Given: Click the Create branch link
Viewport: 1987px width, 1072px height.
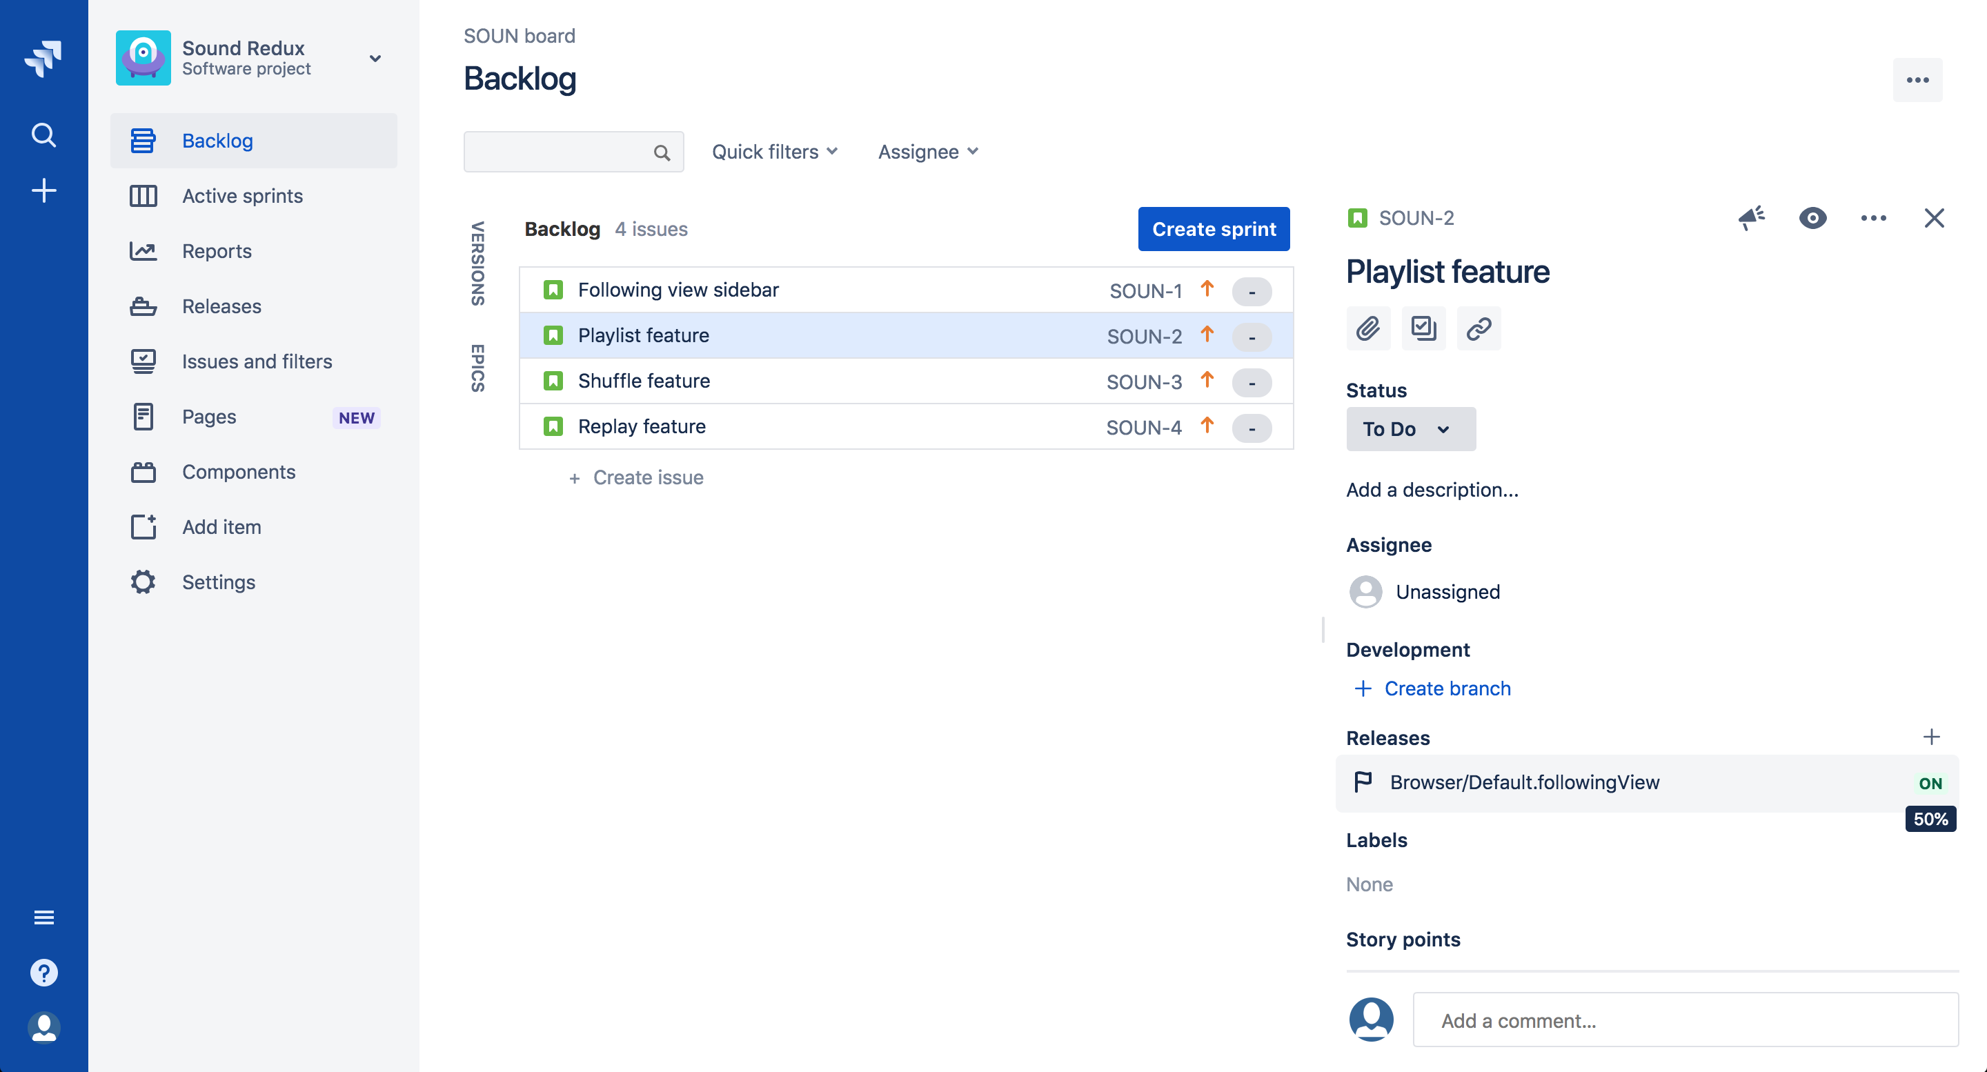Looking at the screenshot, I should pos(1446,688).
